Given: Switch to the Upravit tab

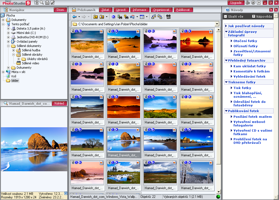Looking at the screenshot, I should 121,10.
